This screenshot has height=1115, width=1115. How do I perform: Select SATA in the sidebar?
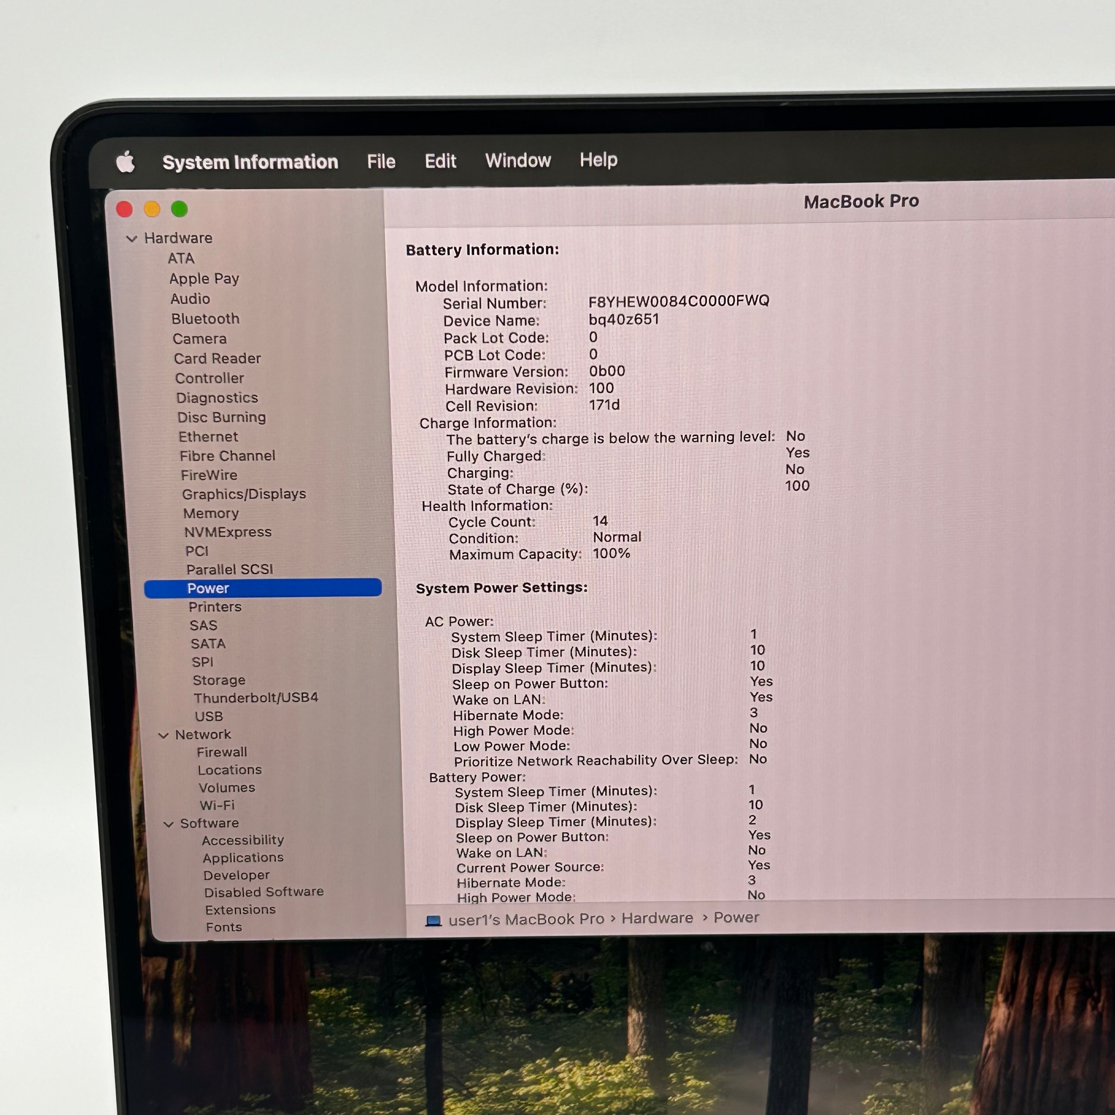(208, 644)
